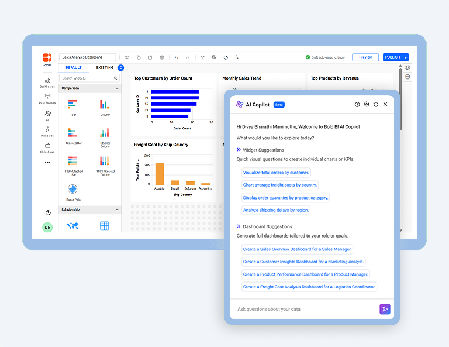The height and width of the screenshot is (347, 449).
Task: Open Slideshows in the left sidebar
Action: (47, 147)
